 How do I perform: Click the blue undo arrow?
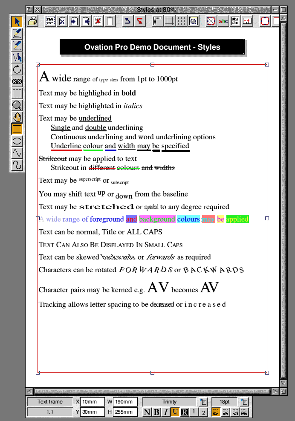(x=127, y=21)
